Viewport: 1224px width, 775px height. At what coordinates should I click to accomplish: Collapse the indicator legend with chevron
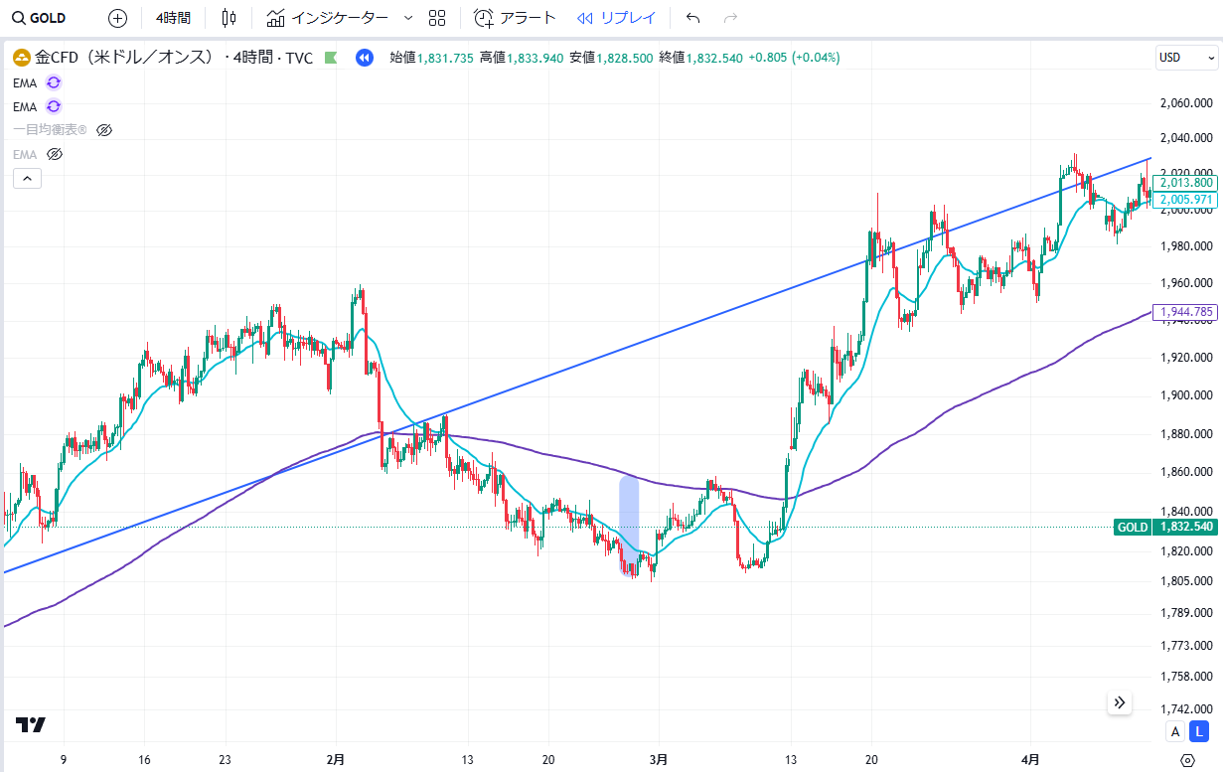[x=27, y=179]
